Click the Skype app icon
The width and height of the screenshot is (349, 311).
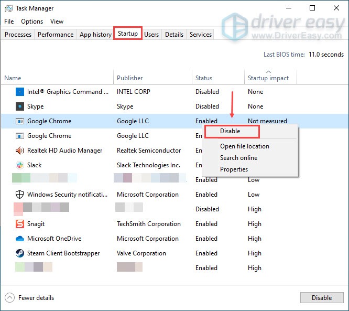point(20,106)
